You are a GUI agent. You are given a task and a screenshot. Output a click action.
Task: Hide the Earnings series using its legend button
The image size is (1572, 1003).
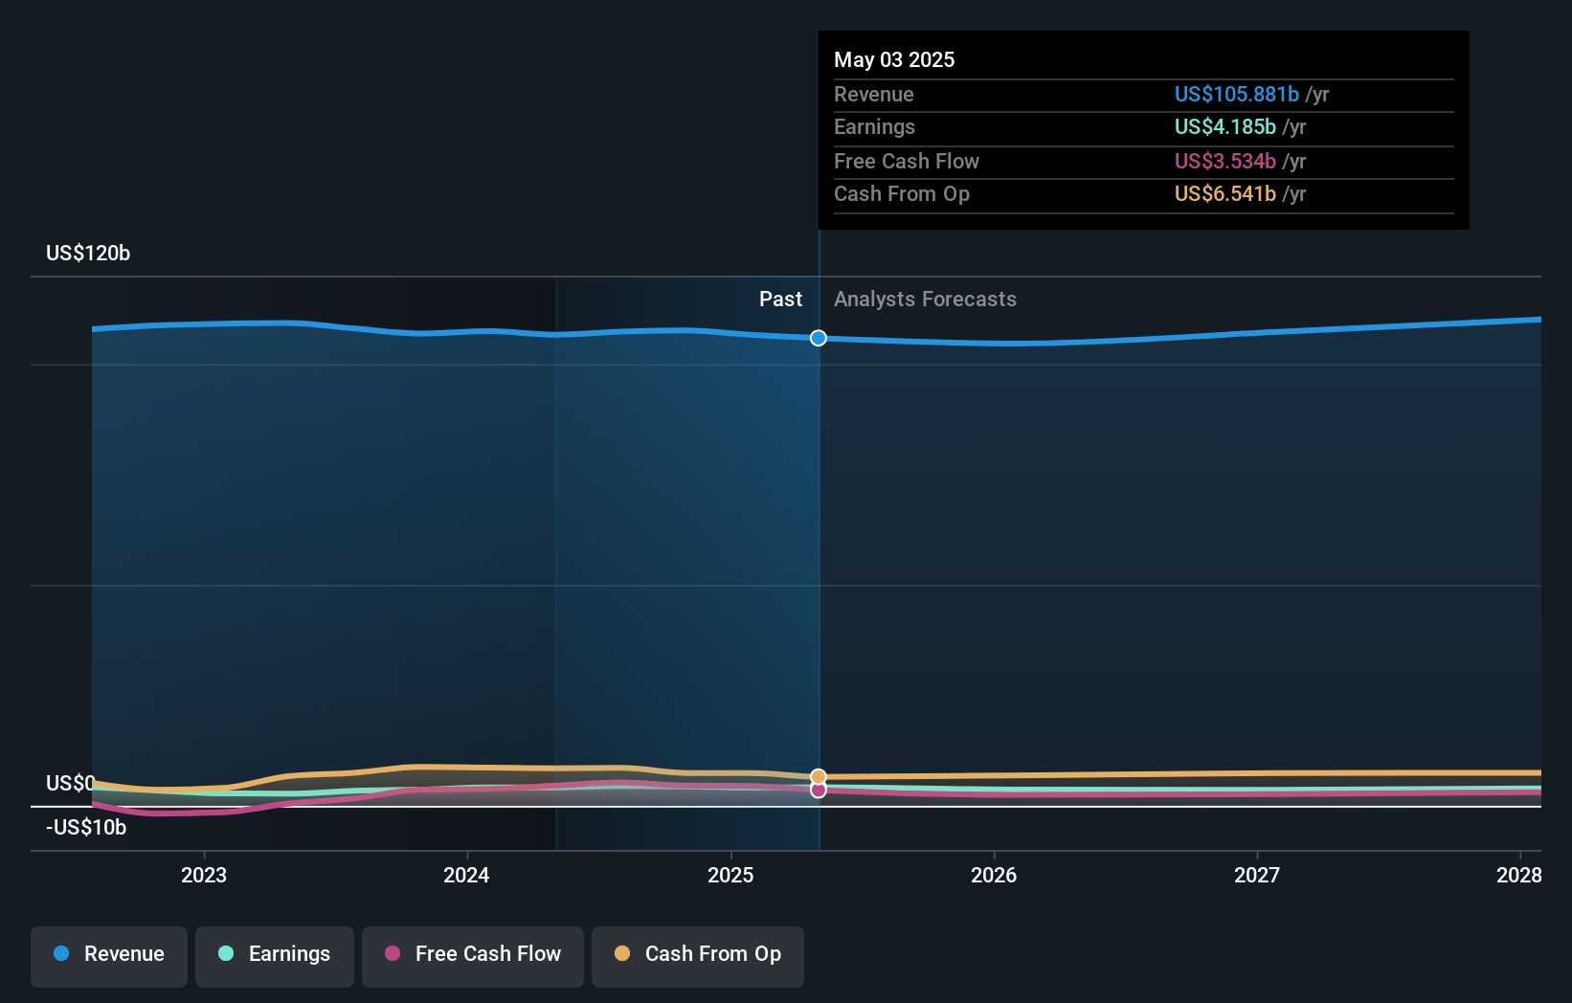point(275,954)
